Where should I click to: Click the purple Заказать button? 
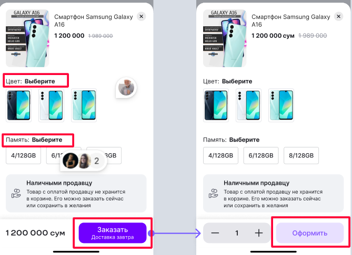tap(113, 233)
